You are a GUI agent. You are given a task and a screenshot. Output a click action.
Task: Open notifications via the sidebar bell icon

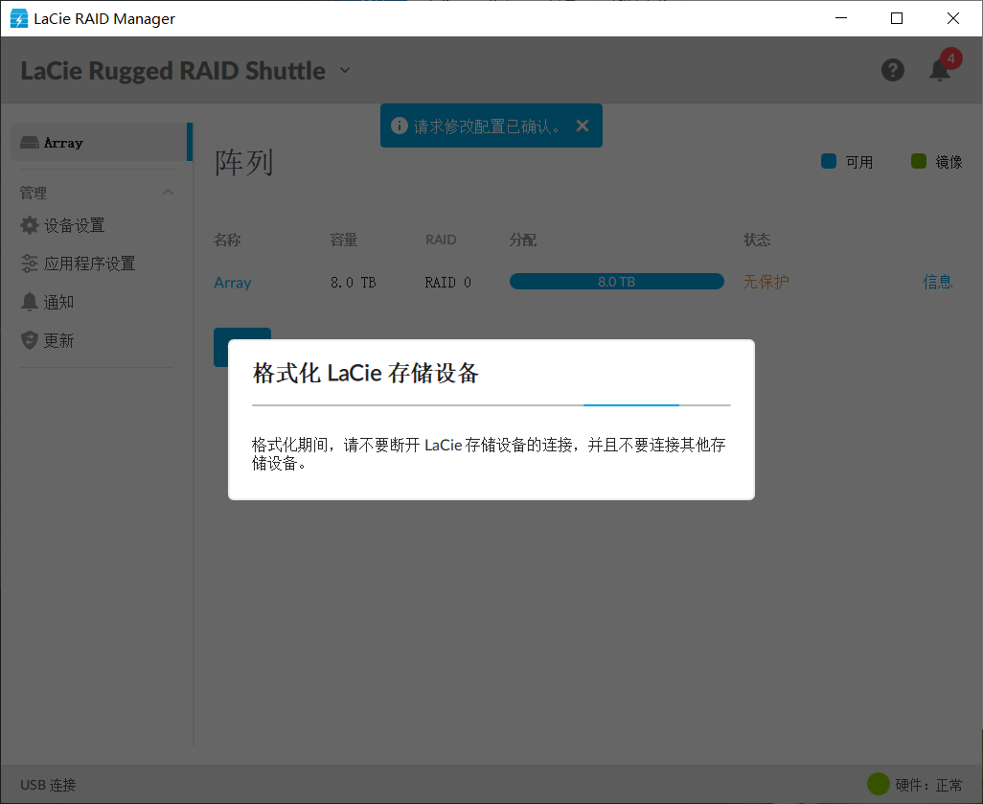coord(29,301)
